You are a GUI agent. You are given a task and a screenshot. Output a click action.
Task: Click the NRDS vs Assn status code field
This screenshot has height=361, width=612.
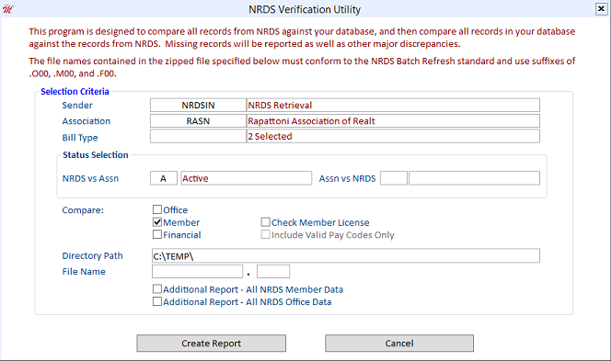(x=164, y=178)
